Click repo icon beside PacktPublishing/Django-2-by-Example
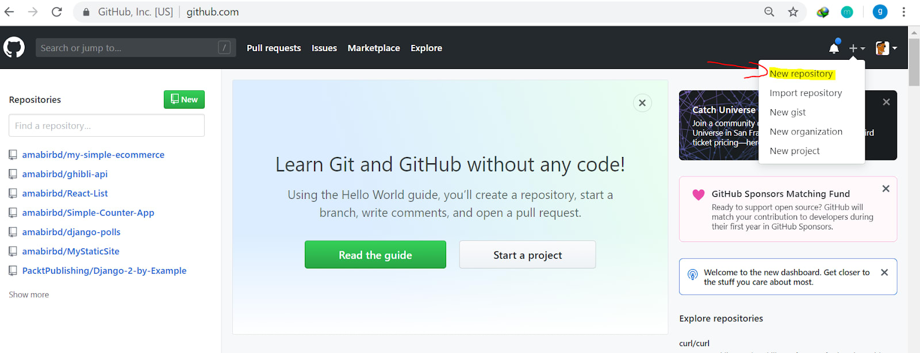The image size is (920, 353). 13,270
